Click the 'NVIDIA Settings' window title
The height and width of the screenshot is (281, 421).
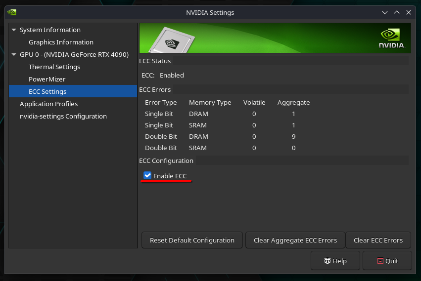point(210,13)
